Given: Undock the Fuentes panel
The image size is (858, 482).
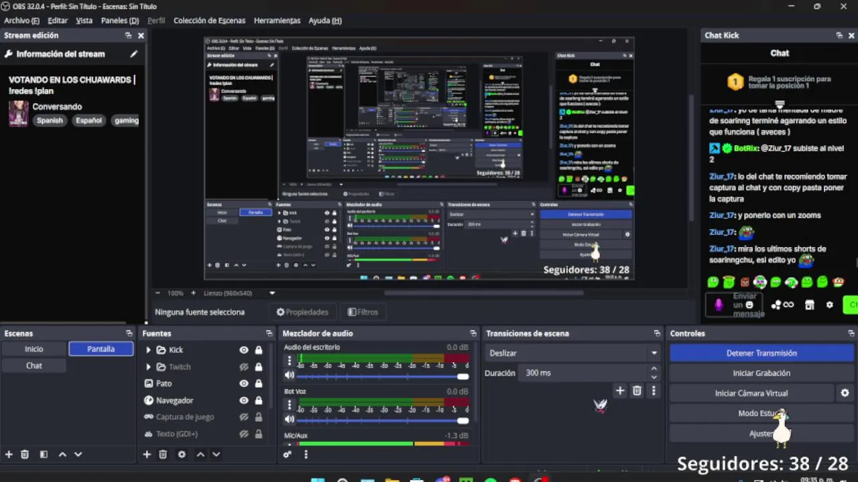Looking at the screenshot, I should coord(269,333).
